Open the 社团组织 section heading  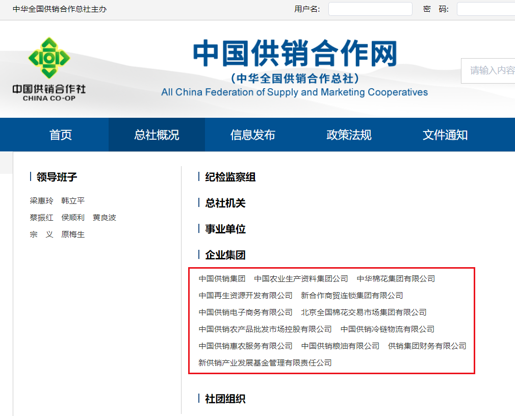[x=225, y=399]
